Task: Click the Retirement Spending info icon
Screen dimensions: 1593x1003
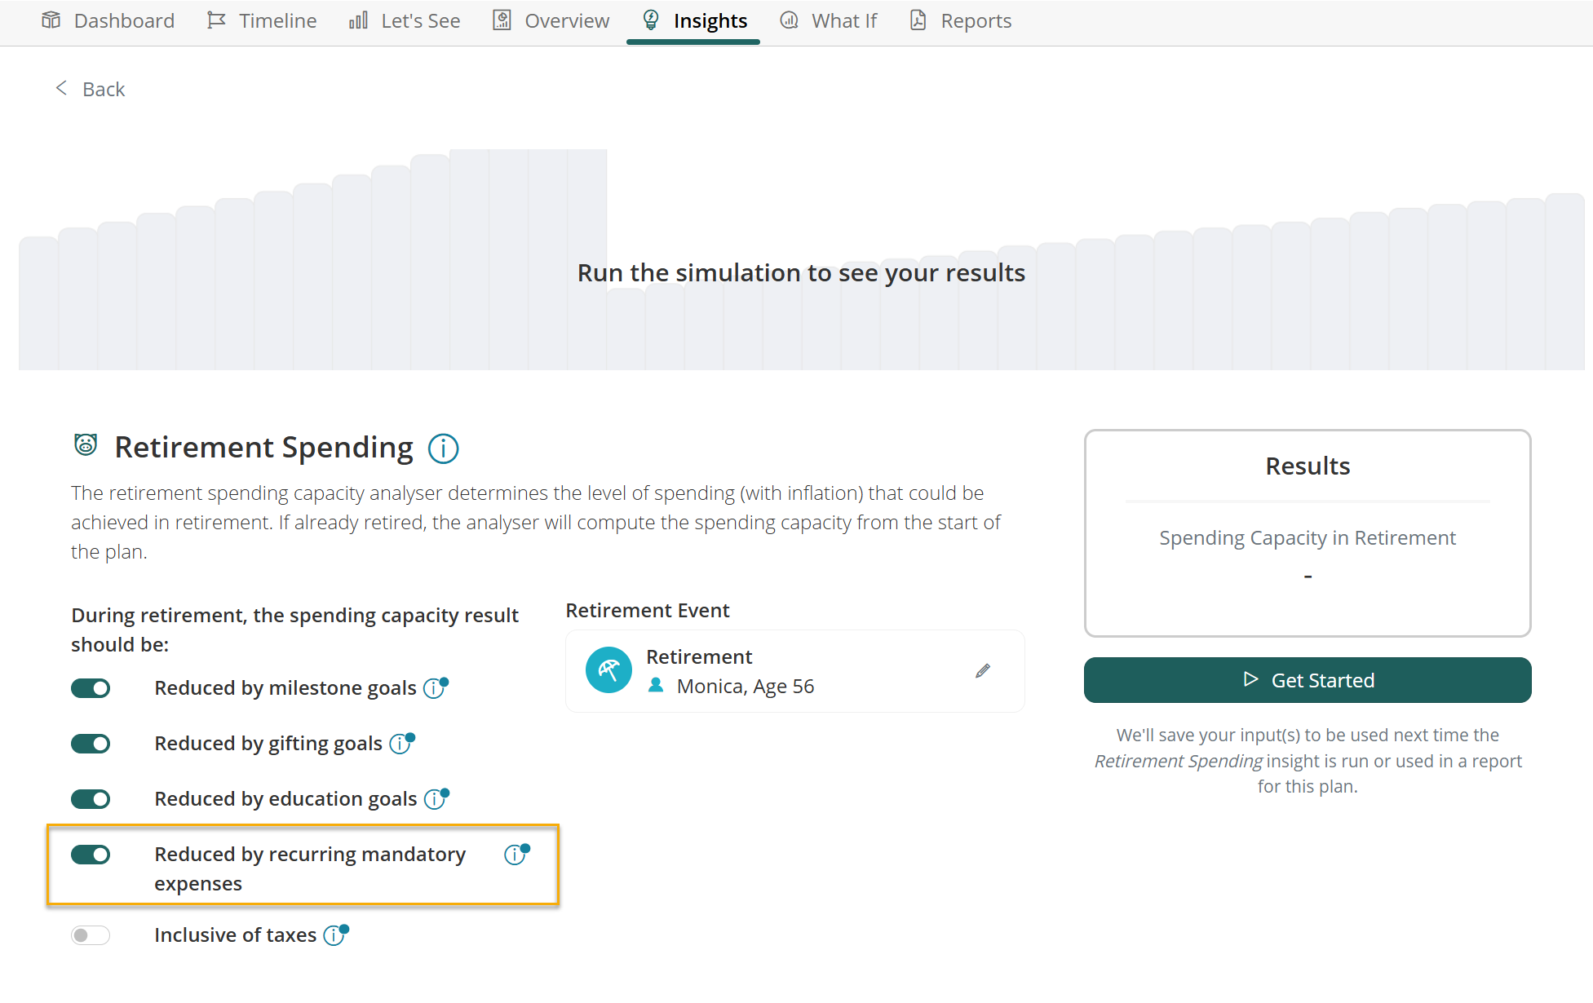Action: [x=444, y=448]
